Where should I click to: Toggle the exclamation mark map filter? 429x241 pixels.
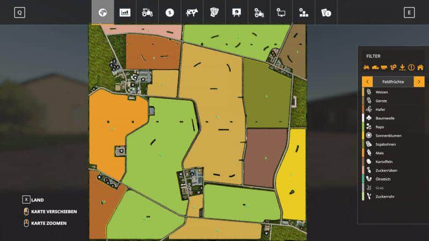pyautogui.click(x=411, y=67)
